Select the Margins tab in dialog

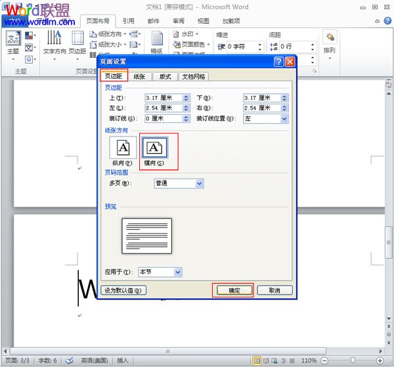pyautogui.click(x=114, y=76)
